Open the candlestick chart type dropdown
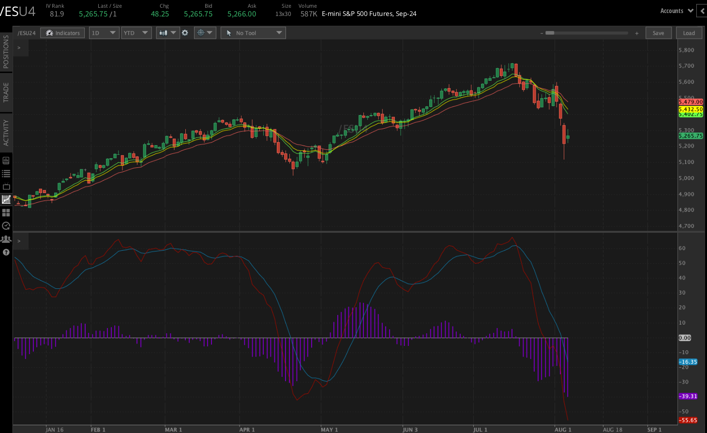 (168, 33)
